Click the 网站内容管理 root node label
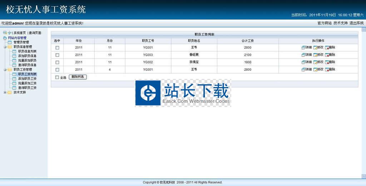This screenshot has height=186, width=366. (x=17, y=38)
